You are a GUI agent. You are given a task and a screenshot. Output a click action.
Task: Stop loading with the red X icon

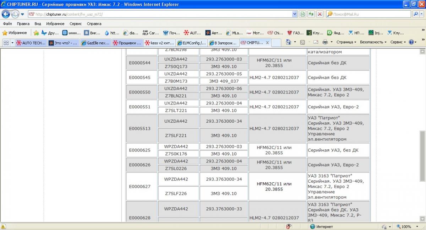coord(320,14)
